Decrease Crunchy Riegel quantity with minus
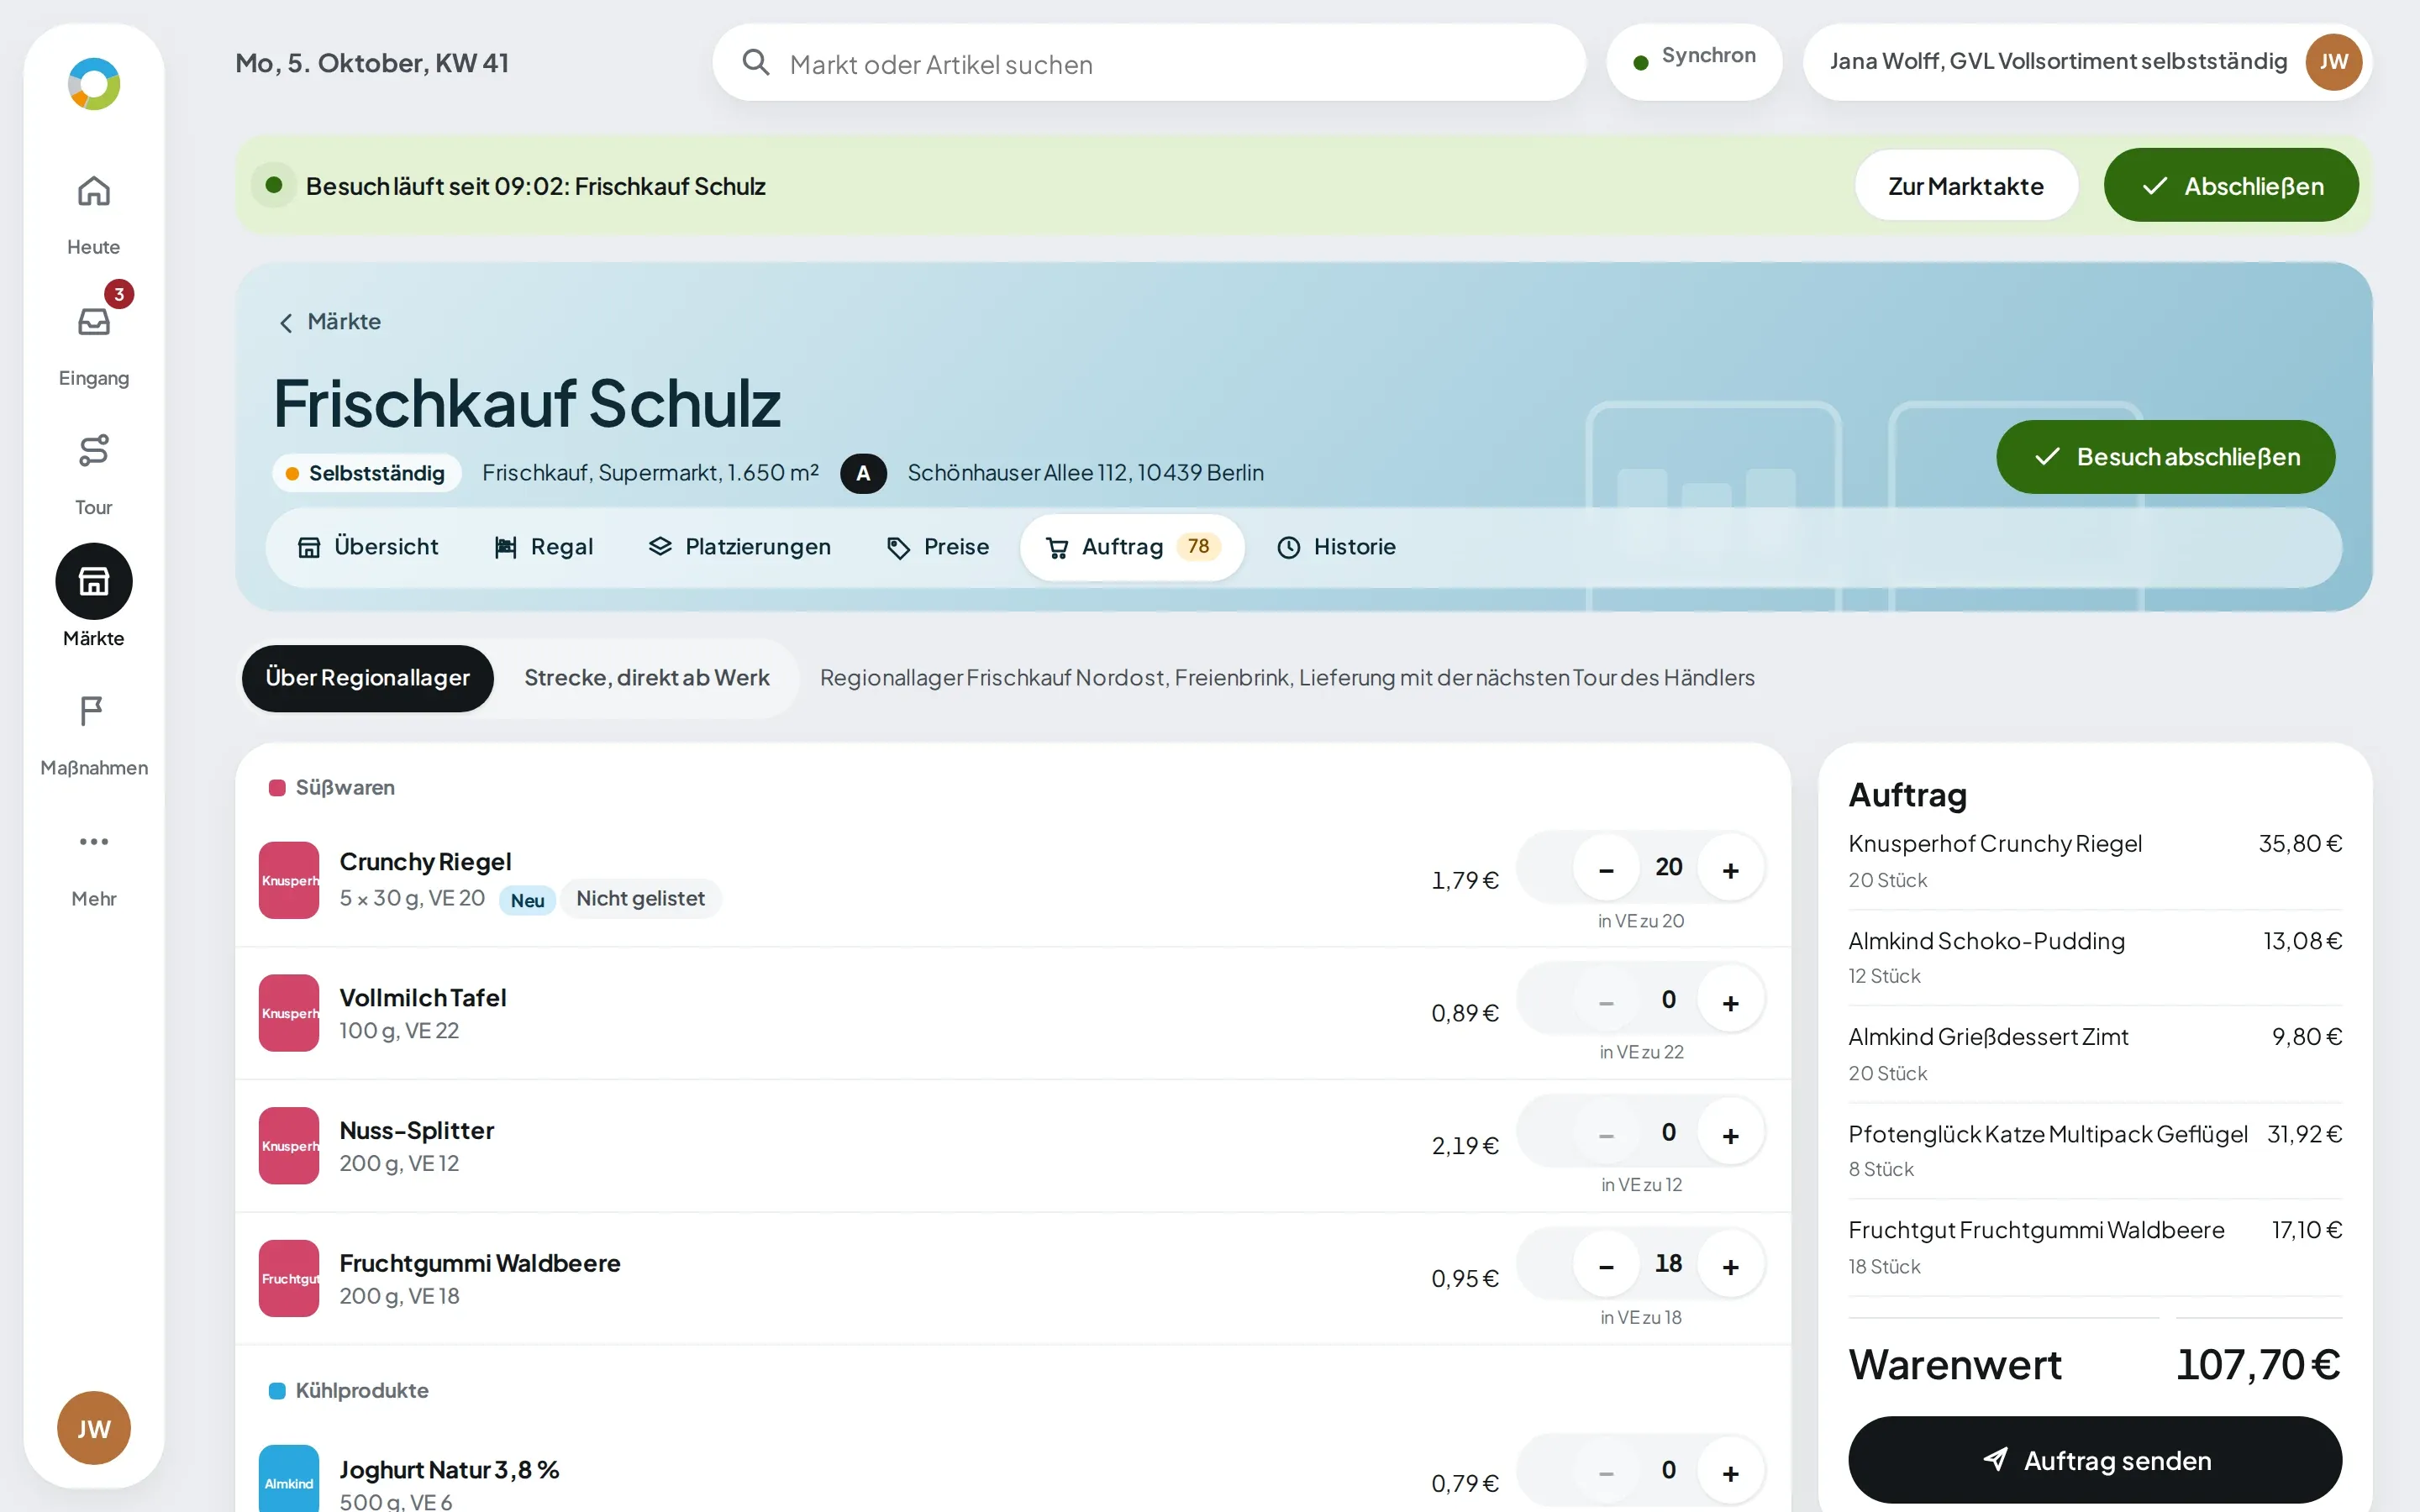Screen dimensions: 2420x1512 coord(1606,868)
